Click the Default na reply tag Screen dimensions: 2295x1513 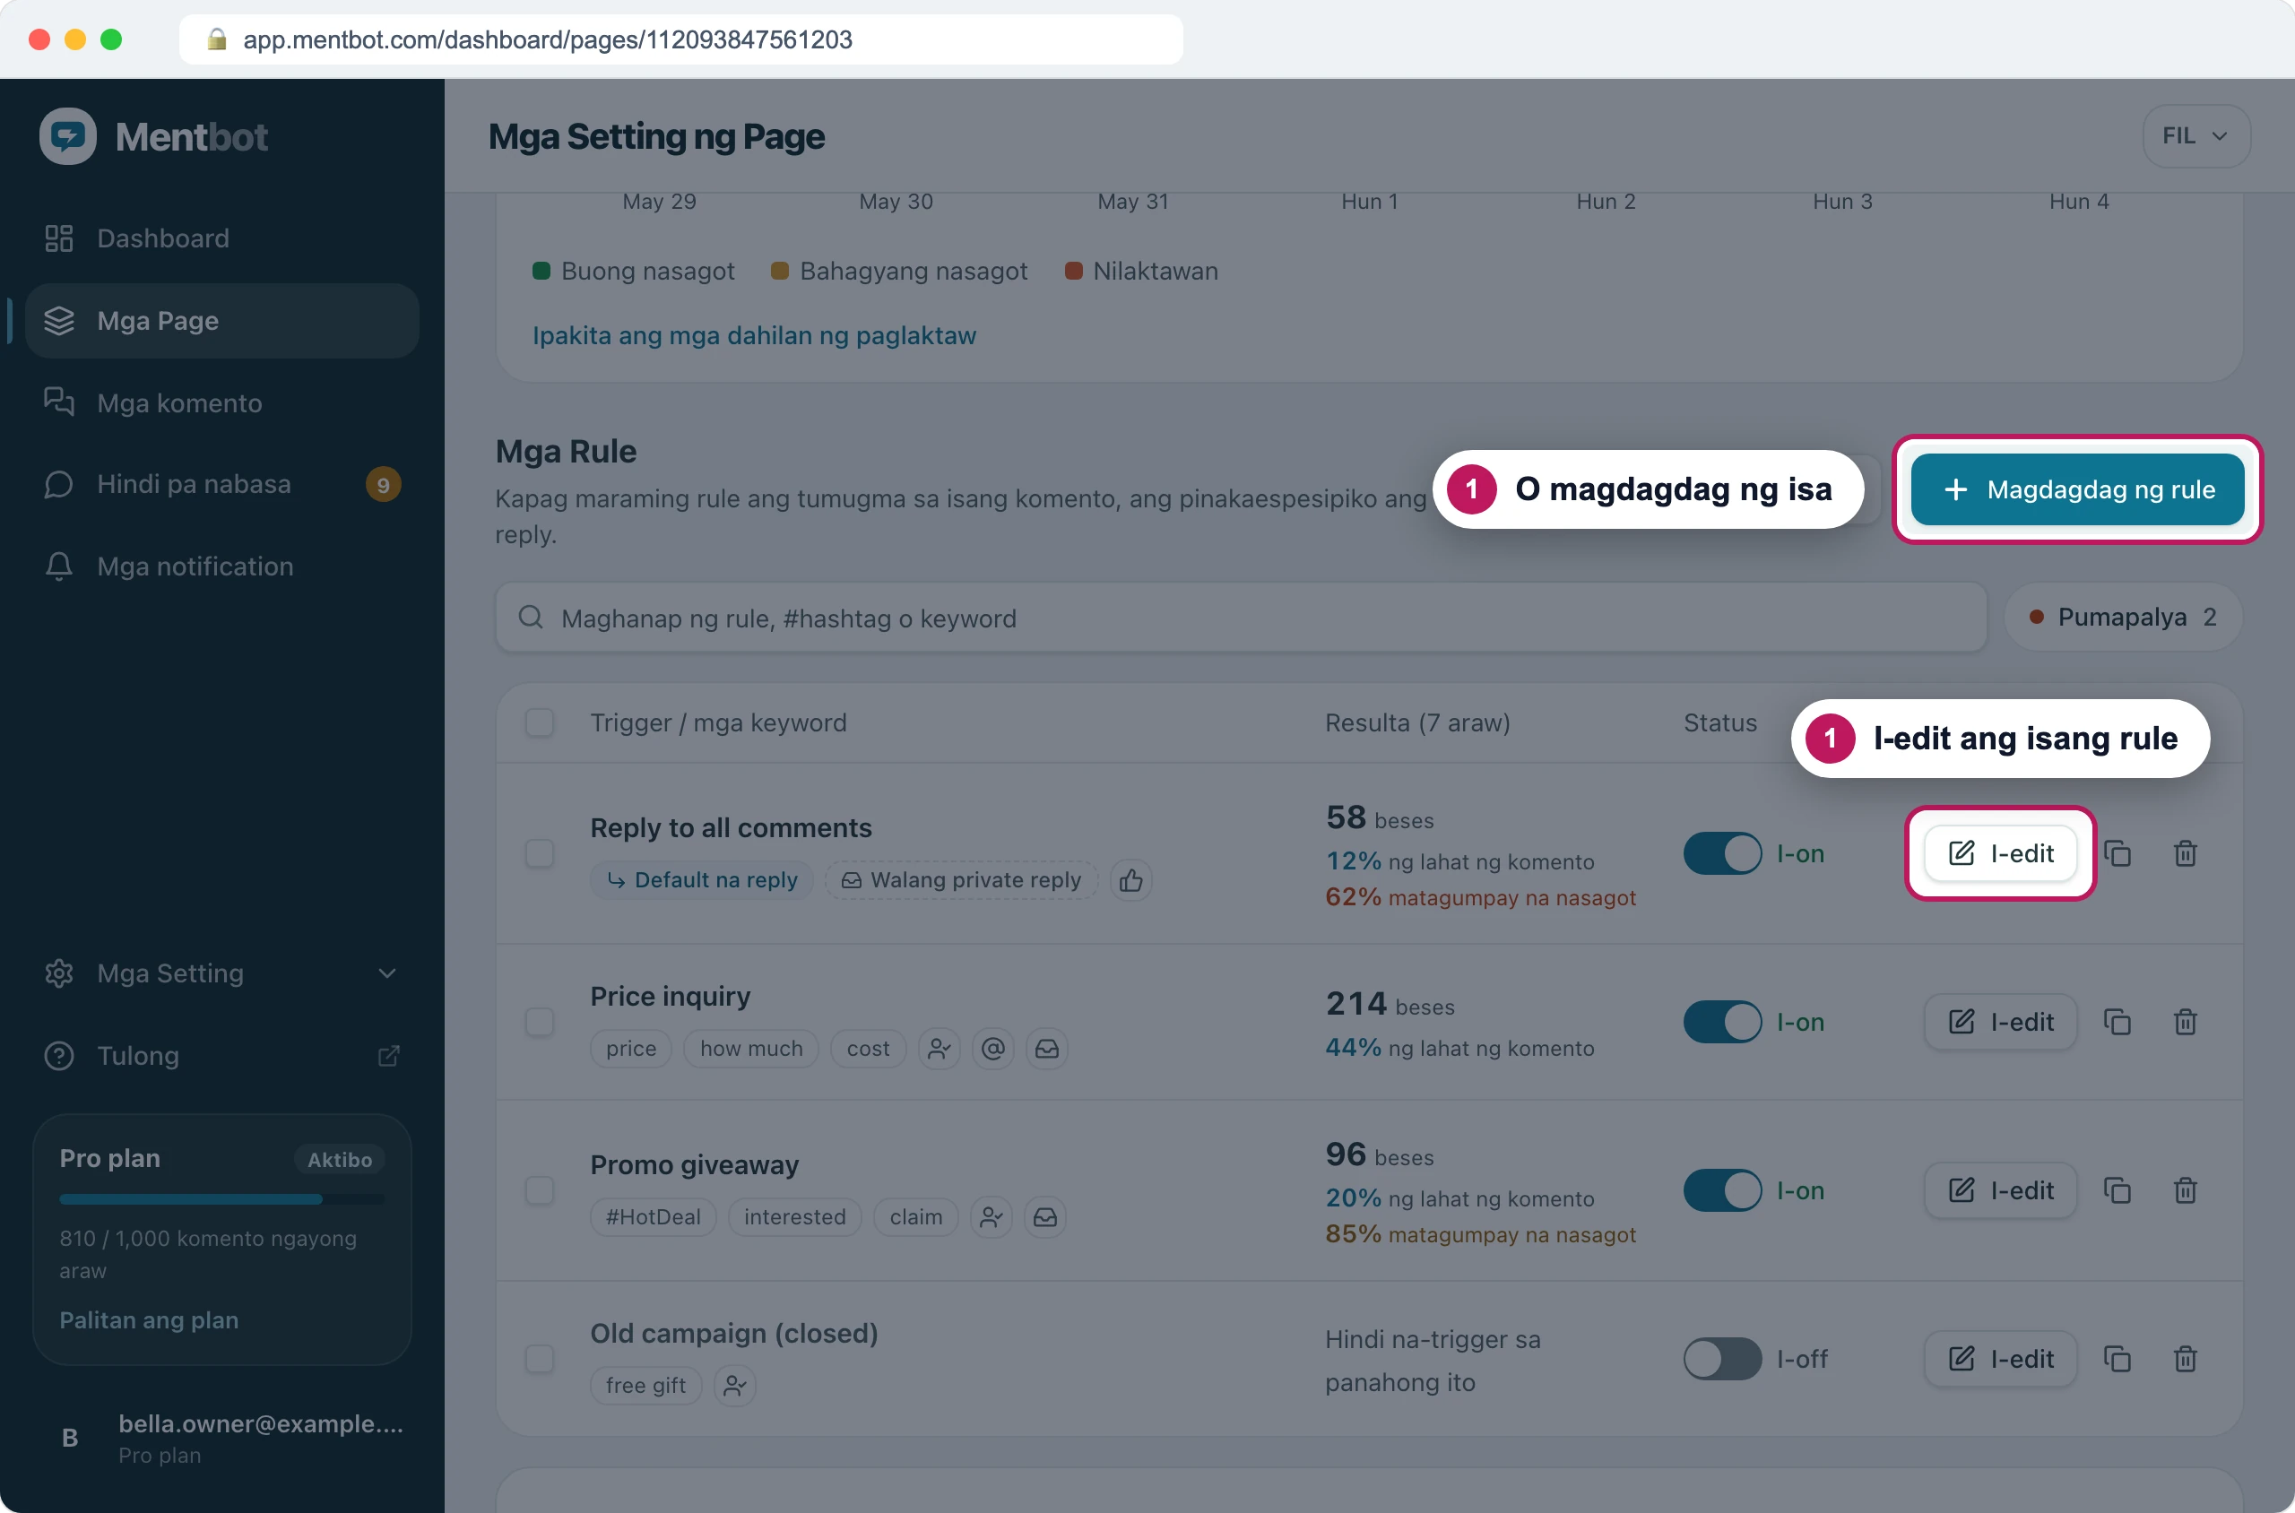pyautogui.click(x=702, y=880)
